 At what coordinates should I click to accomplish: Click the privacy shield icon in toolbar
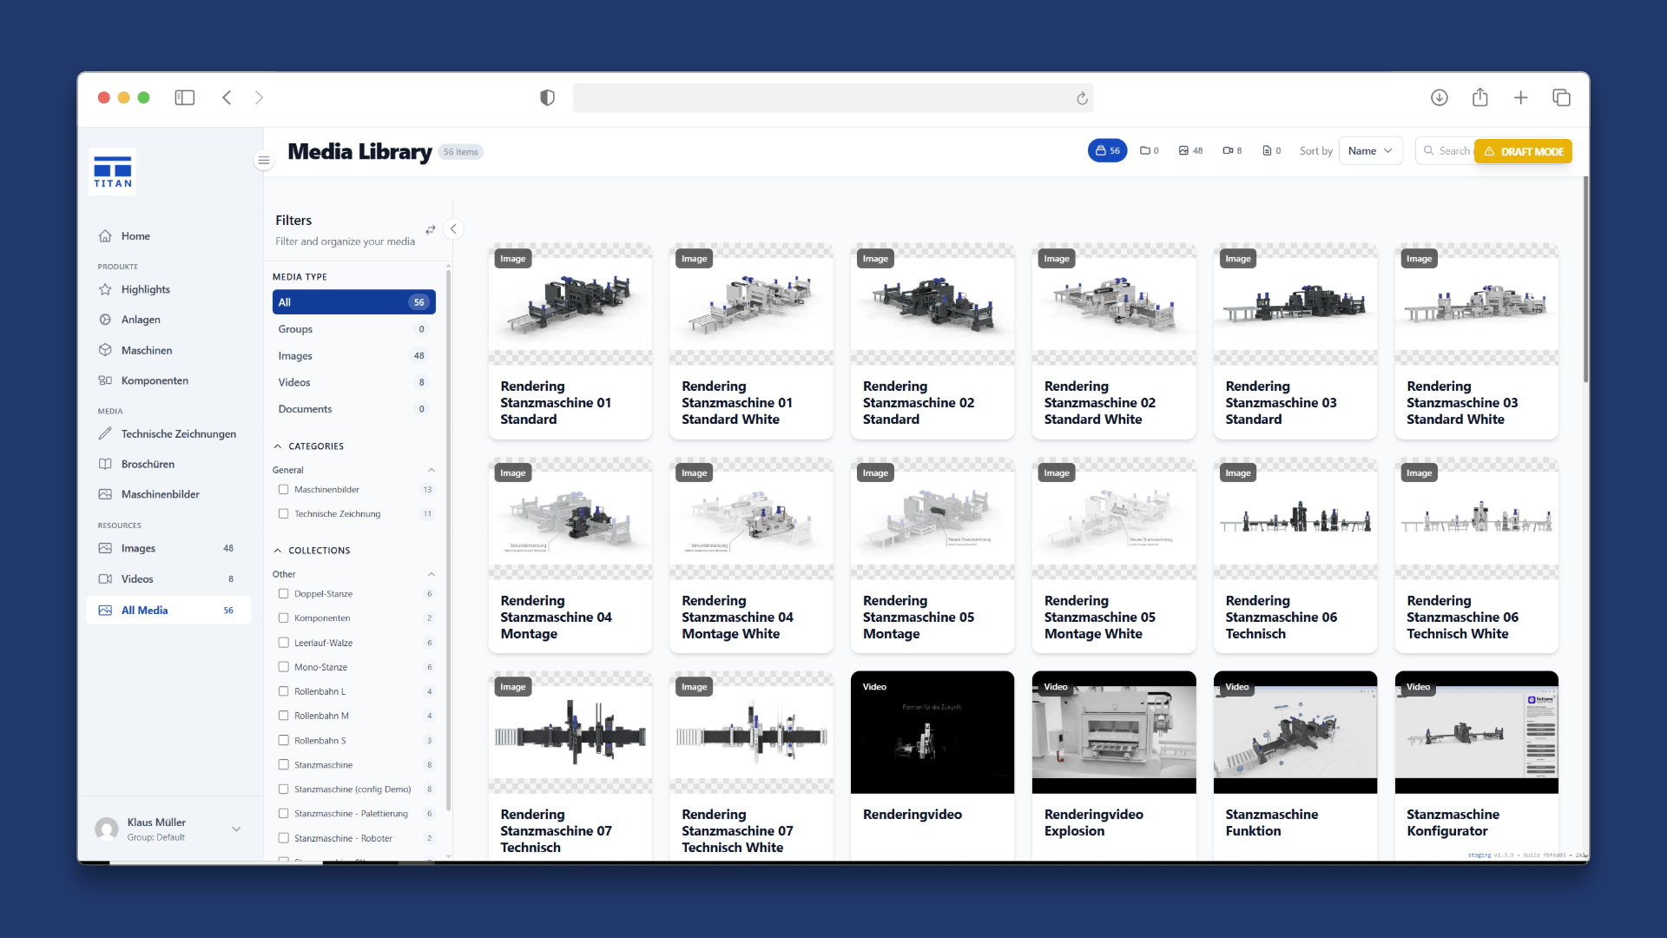pos(547,98)
